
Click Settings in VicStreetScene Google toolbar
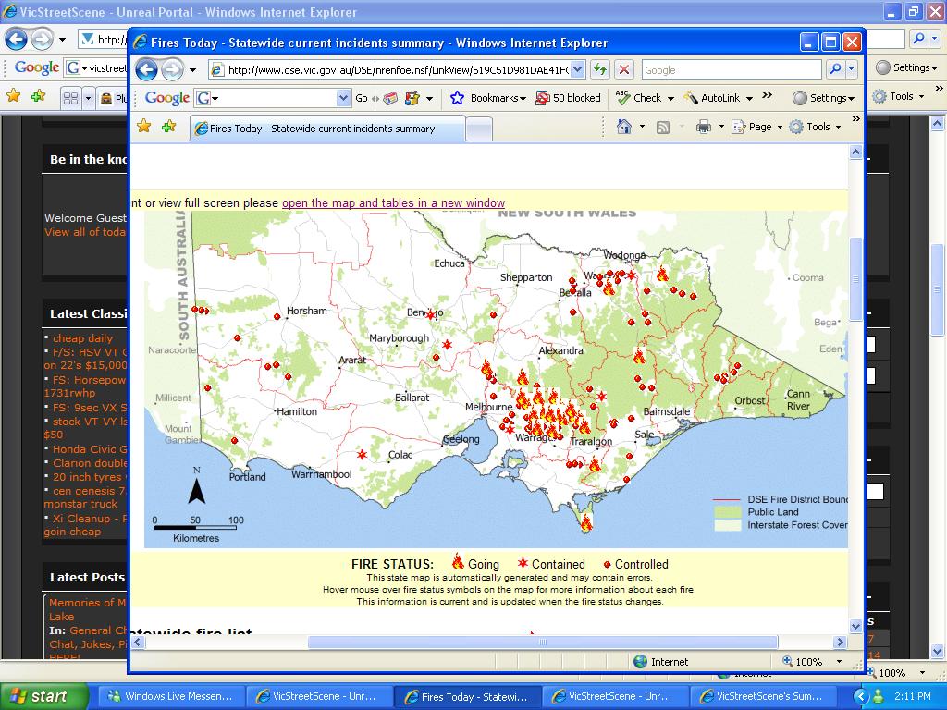(x=907, y=67)
